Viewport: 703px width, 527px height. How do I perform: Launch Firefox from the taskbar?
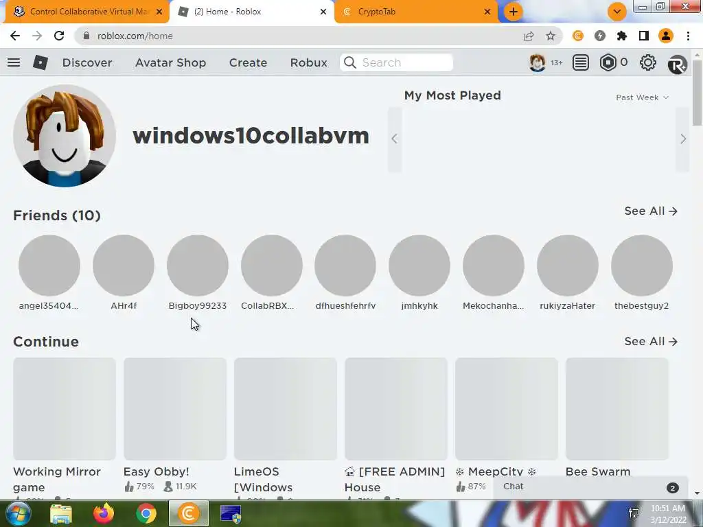click(104, 513)
